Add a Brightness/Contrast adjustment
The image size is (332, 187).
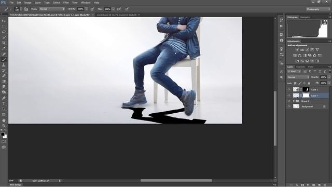(x=297, y=50)
